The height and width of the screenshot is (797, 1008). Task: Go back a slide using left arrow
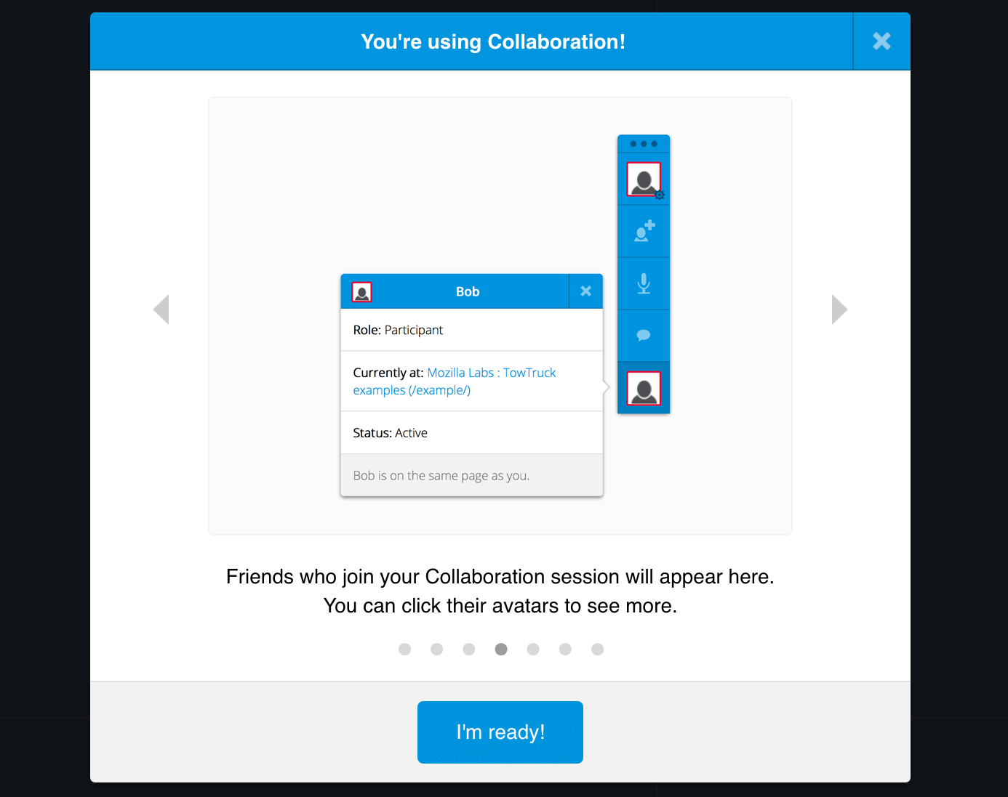pos(161,310)
